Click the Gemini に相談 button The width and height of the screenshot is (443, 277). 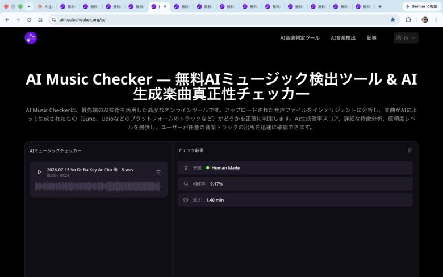click(x=421, y=6)
